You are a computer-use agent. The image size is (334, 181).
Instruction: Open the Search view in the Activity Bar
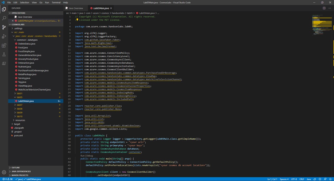pos(4,18)
